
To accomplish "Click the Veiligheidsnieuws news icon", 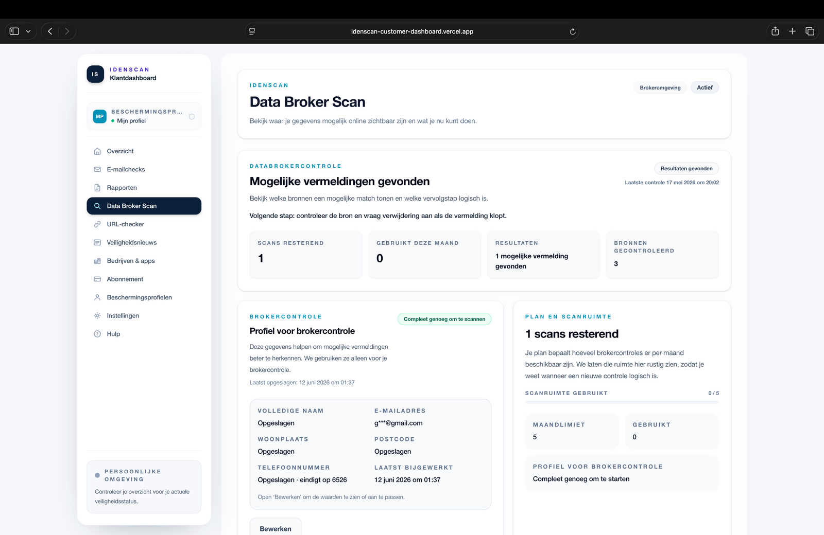I will pyautogui.click(x=97, y=242).
